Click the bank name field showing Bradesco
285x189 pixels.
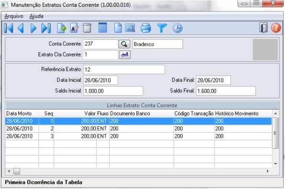[158, 44]
